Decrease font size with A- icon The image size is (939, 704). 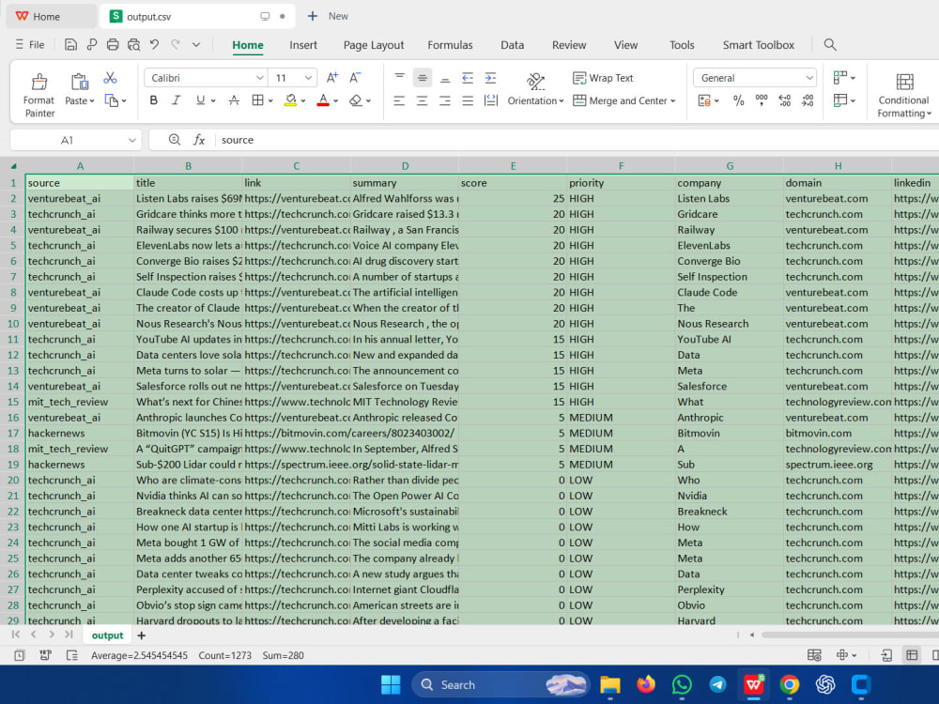(355, 78)
